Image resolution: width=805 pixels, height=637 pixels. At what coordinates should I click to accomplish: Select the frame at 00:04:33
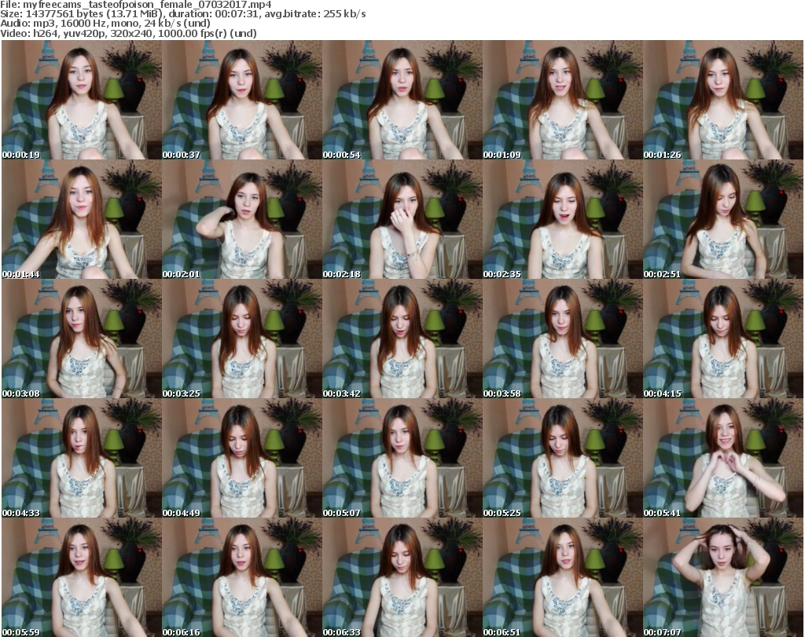point(82,459)
